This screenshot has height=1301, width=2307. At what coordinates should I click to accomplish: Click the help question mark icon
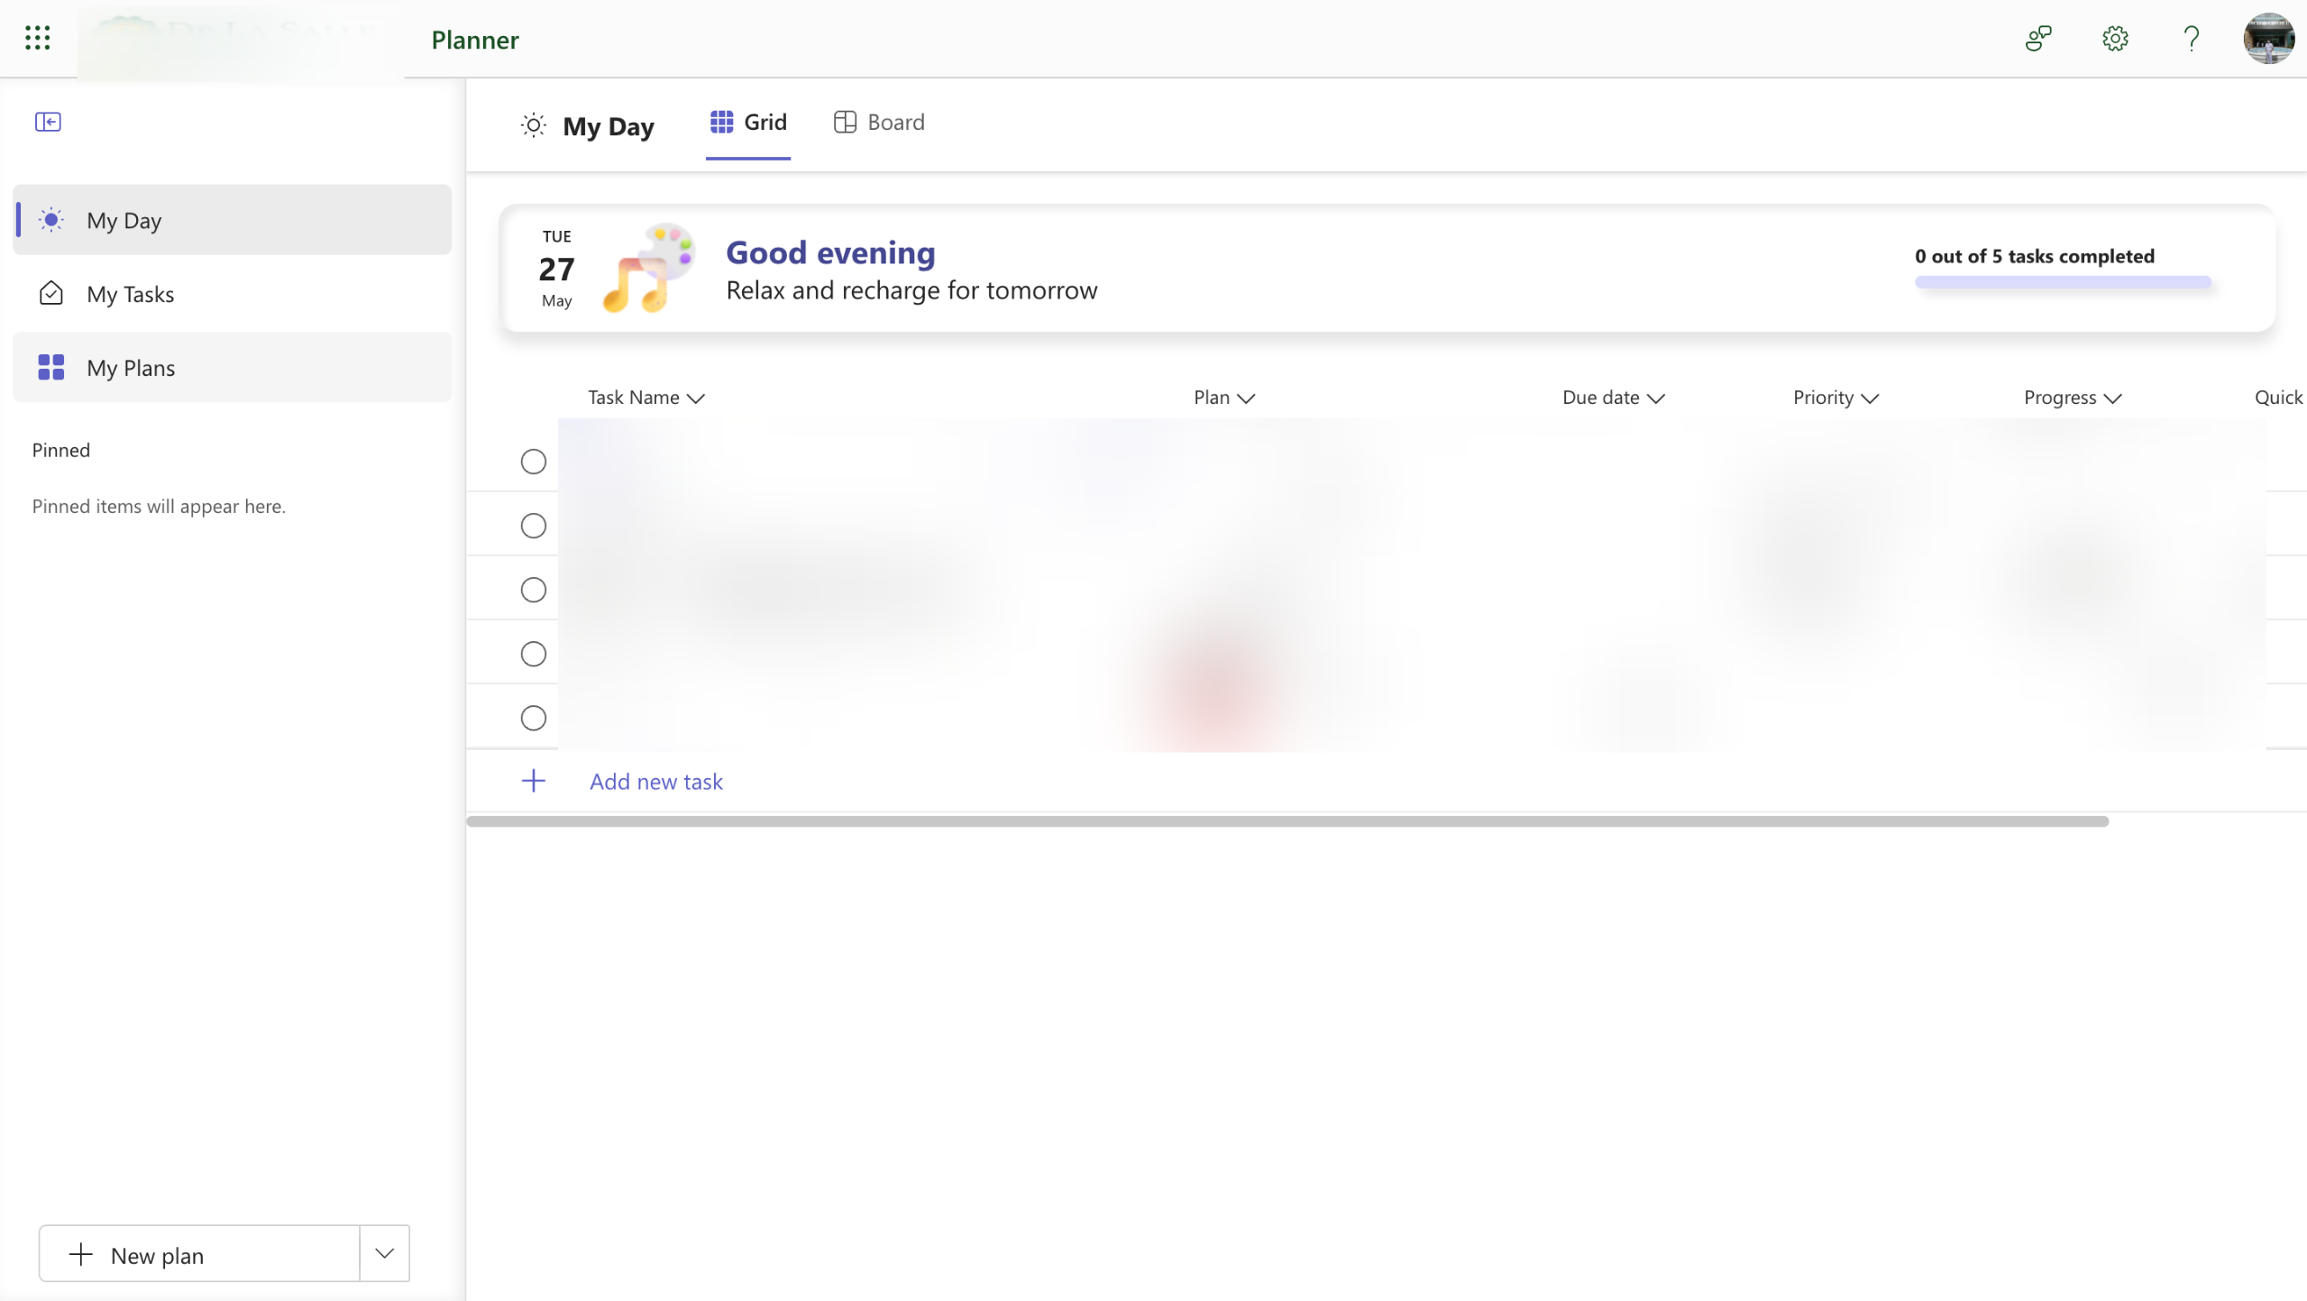click(2191, 39)
